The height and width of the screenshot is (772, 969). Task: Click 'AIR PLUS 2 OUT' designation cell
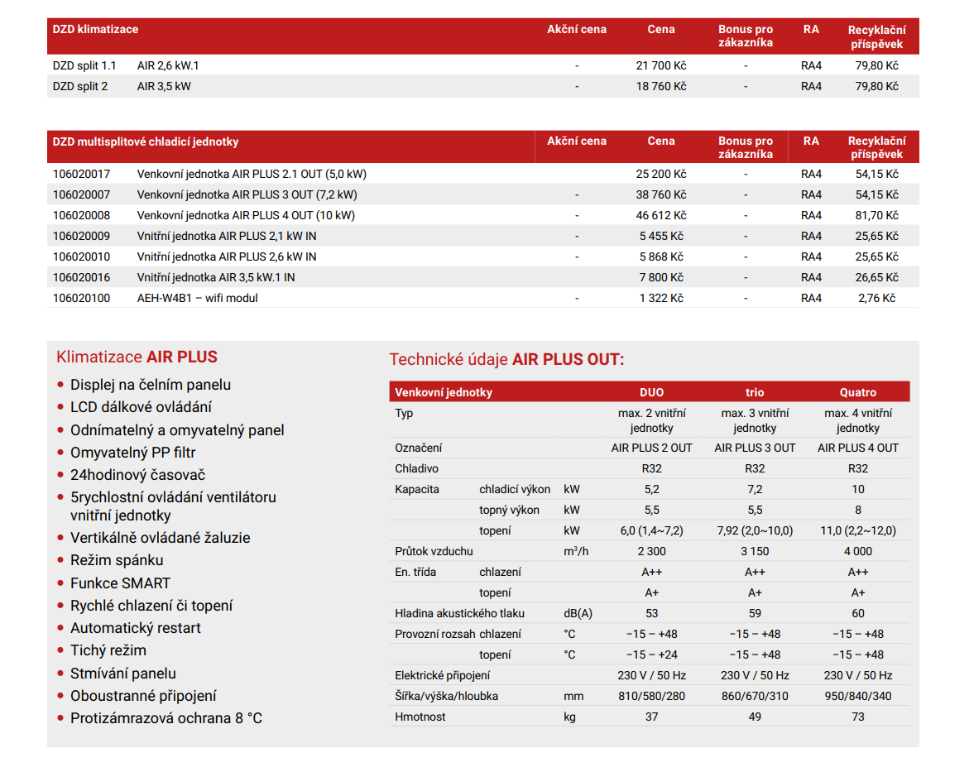651,448
